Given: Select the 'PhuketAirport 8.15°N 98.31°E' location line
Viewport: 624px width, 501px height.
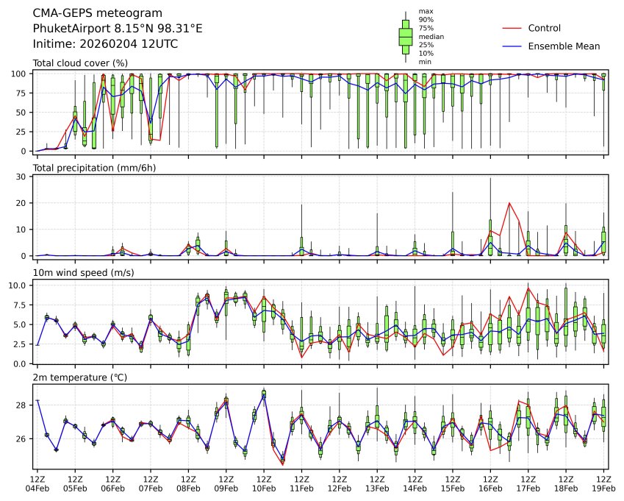Looking at the screenshot, I should 118,29.
